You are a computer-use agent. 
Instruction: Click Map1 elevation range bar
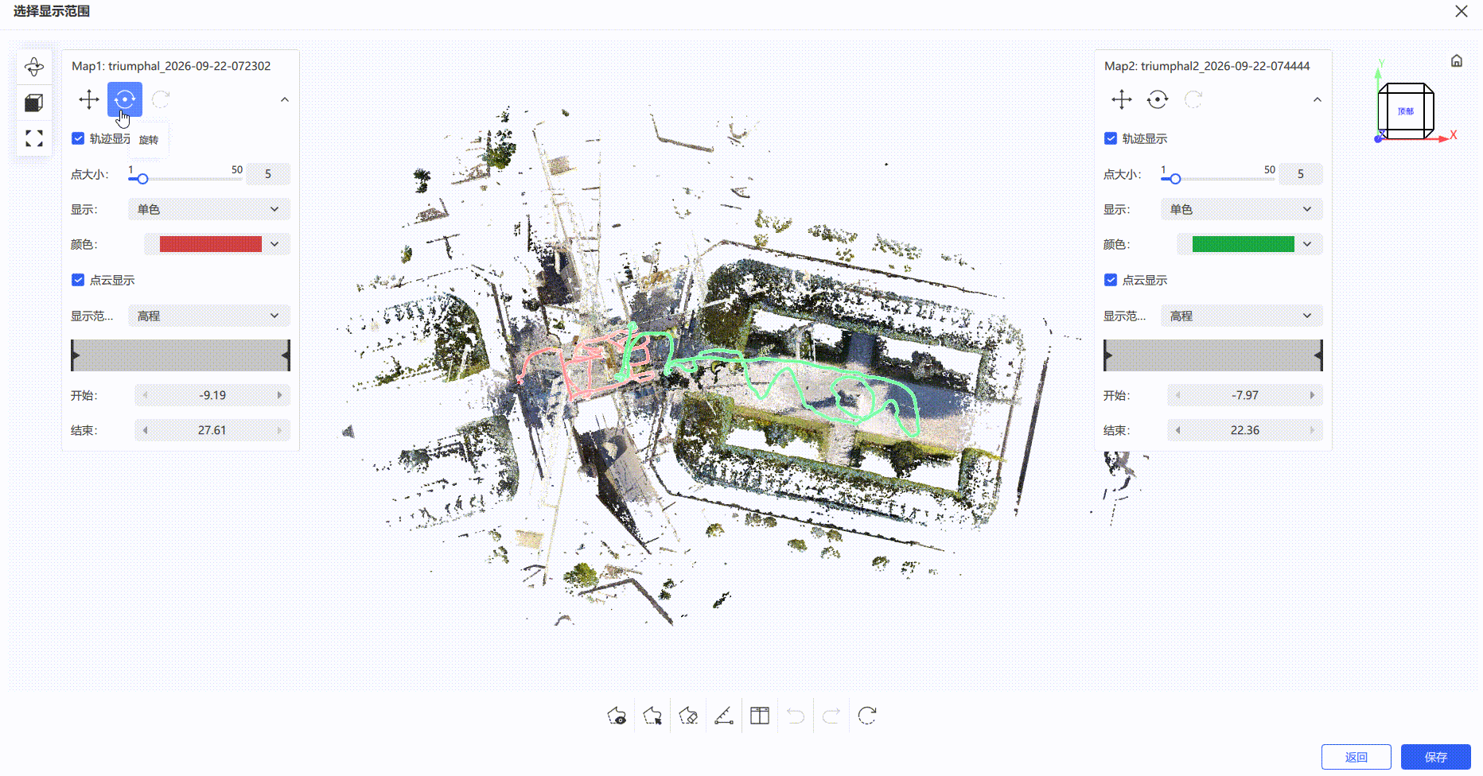pos(181,355)
